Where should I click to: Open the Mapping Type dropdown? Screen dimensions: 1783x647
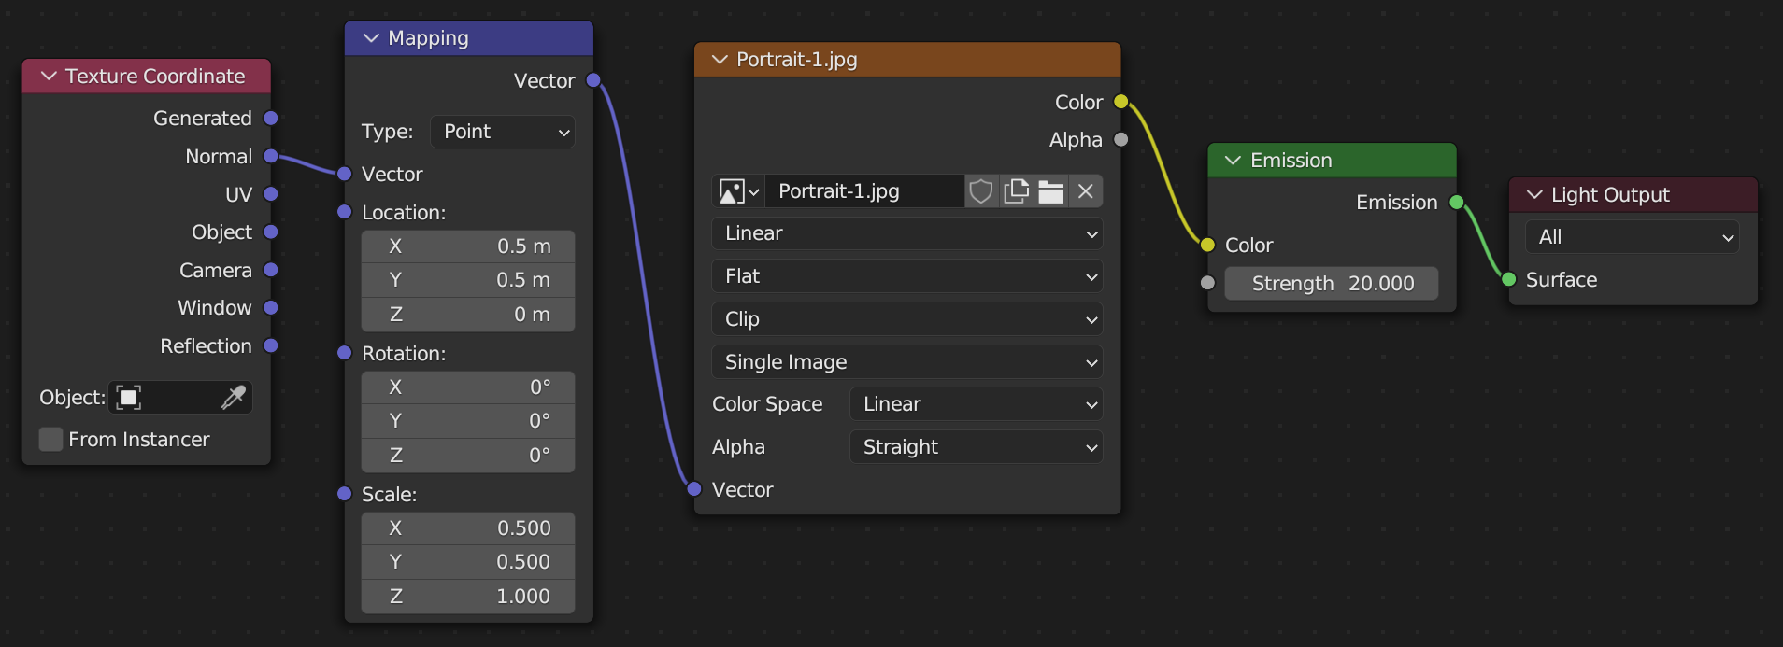[503, 132]
